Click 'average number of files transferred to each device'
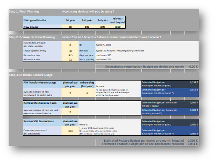This screenshot has width=217, height=164. tap(38, 94)
